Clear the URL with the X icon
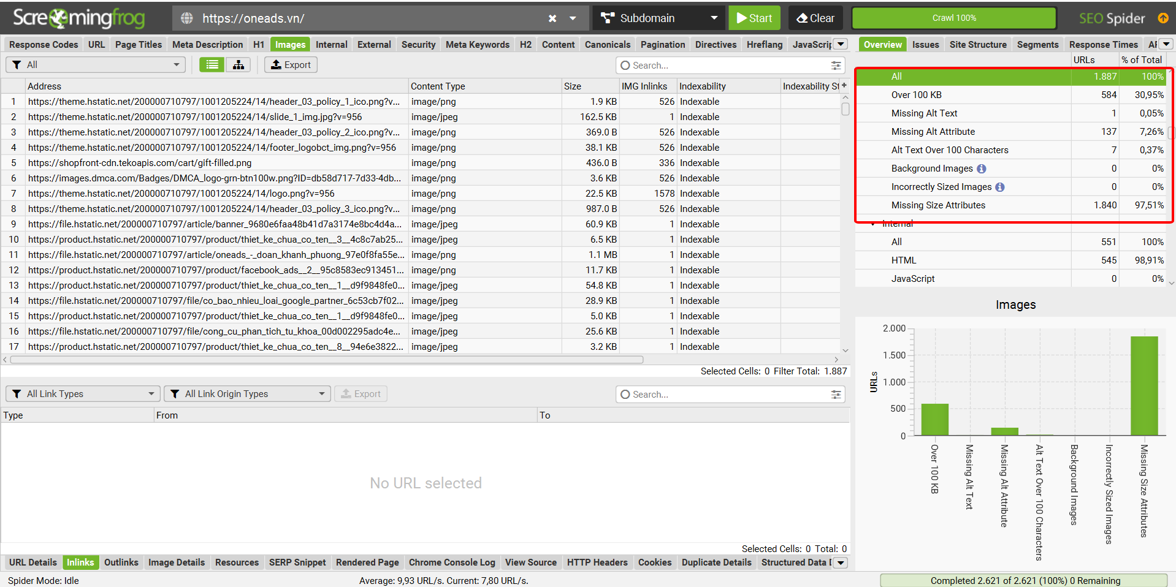This screenshot has width=1176, height=587. [552, 18]
